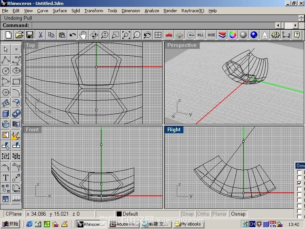The width and height of the screenshot is (305, 229).
Task: Click the black layer color swatch
Action: point(119,214)
